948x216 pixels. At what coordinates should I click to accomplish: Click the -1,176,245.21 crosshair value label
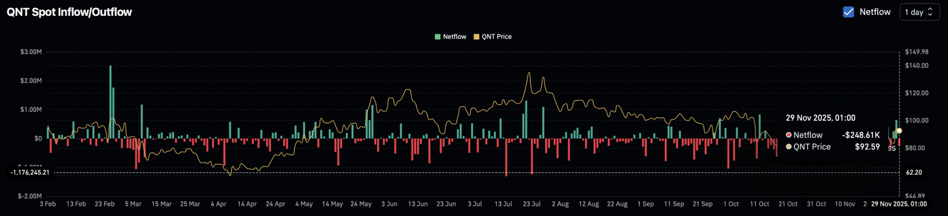(x=30, y=172)
